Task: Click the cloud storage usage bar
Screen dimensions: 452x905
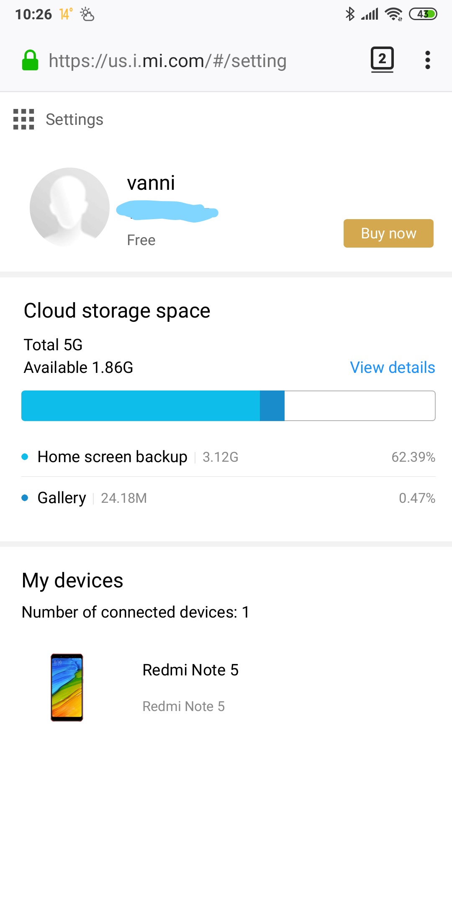Action: [228, 406]
